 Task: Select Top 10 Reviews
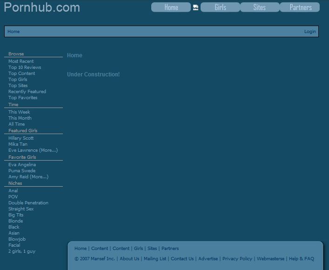[25, 67]
